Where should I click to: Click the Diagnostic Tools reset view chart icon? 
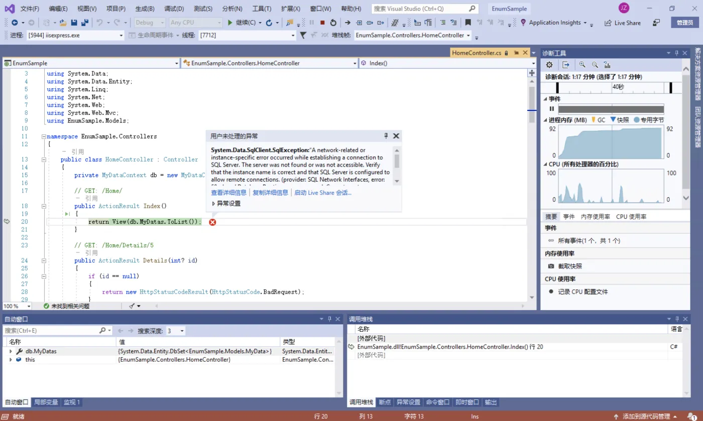tap(607, 65)
